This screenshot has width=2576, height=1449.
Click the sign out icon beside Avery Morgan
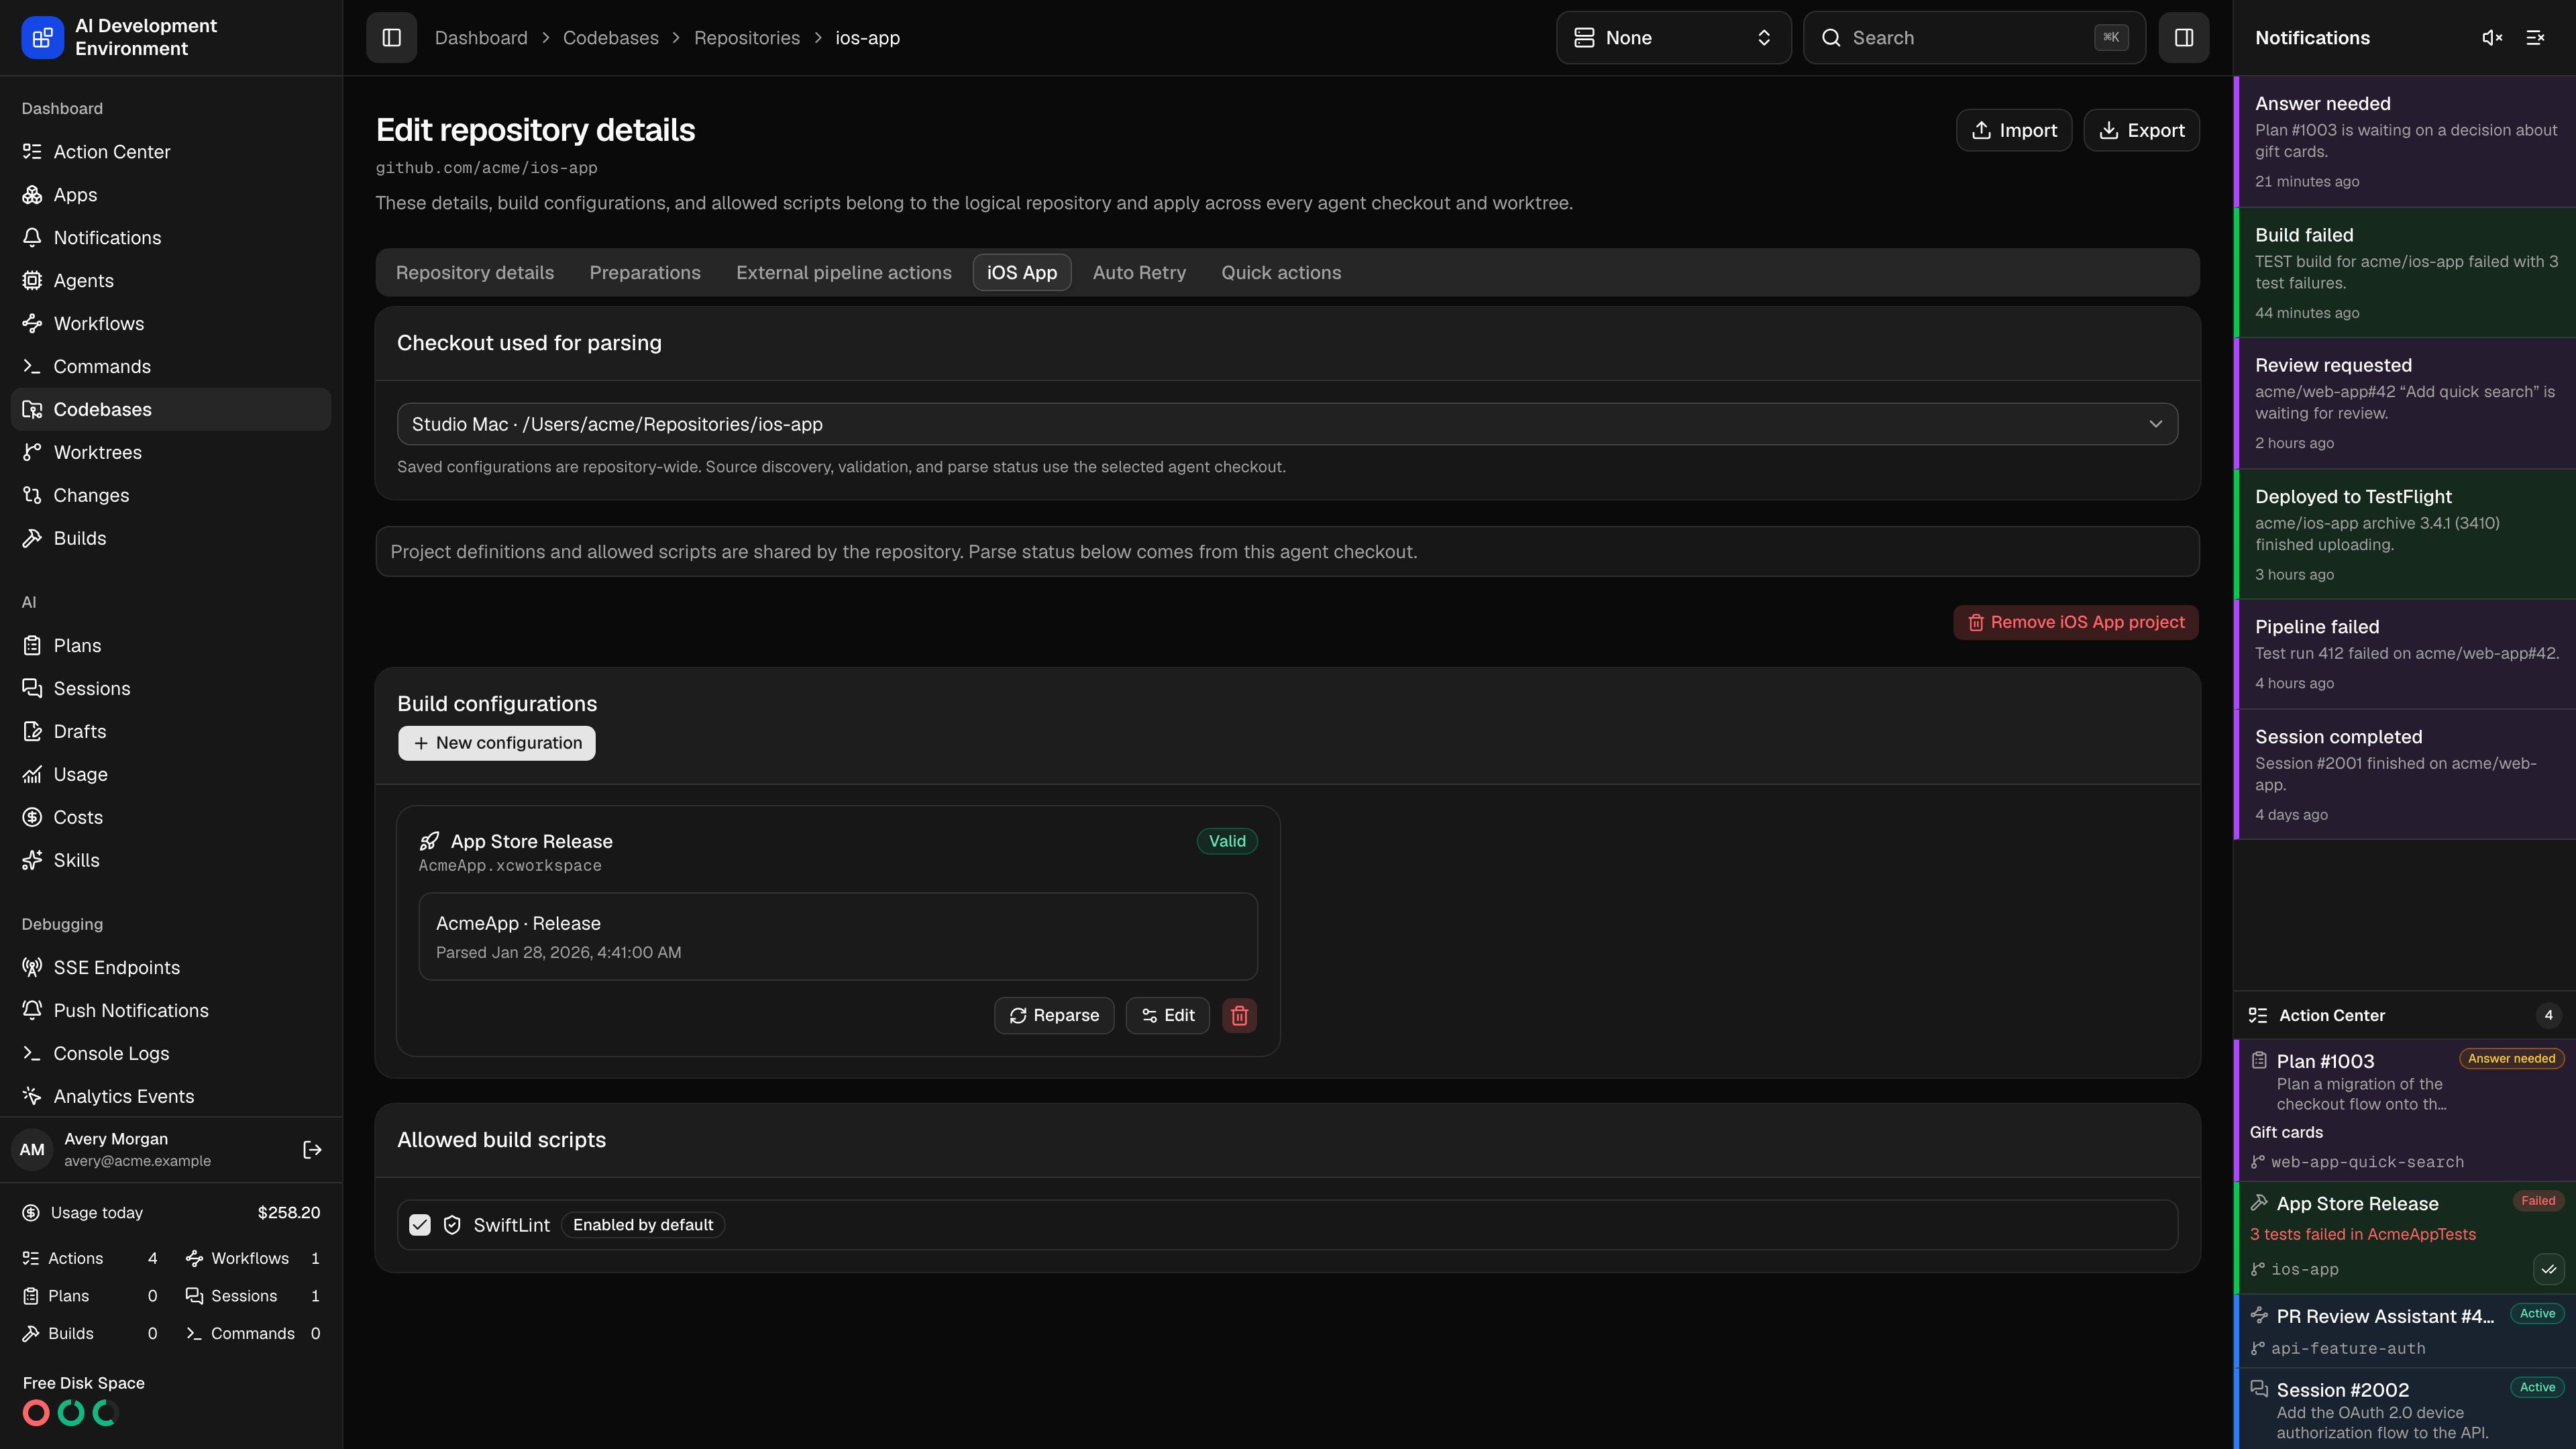[312, 1150]
